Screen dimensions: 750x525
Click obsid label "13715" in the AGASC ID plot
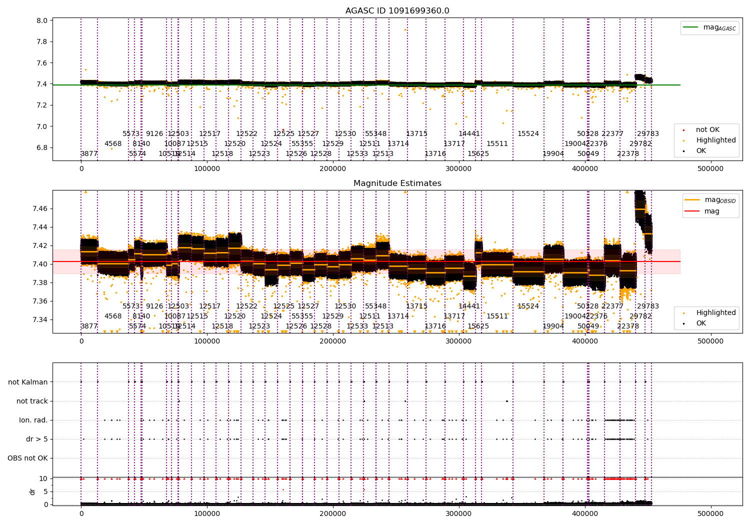pos(417,134)
